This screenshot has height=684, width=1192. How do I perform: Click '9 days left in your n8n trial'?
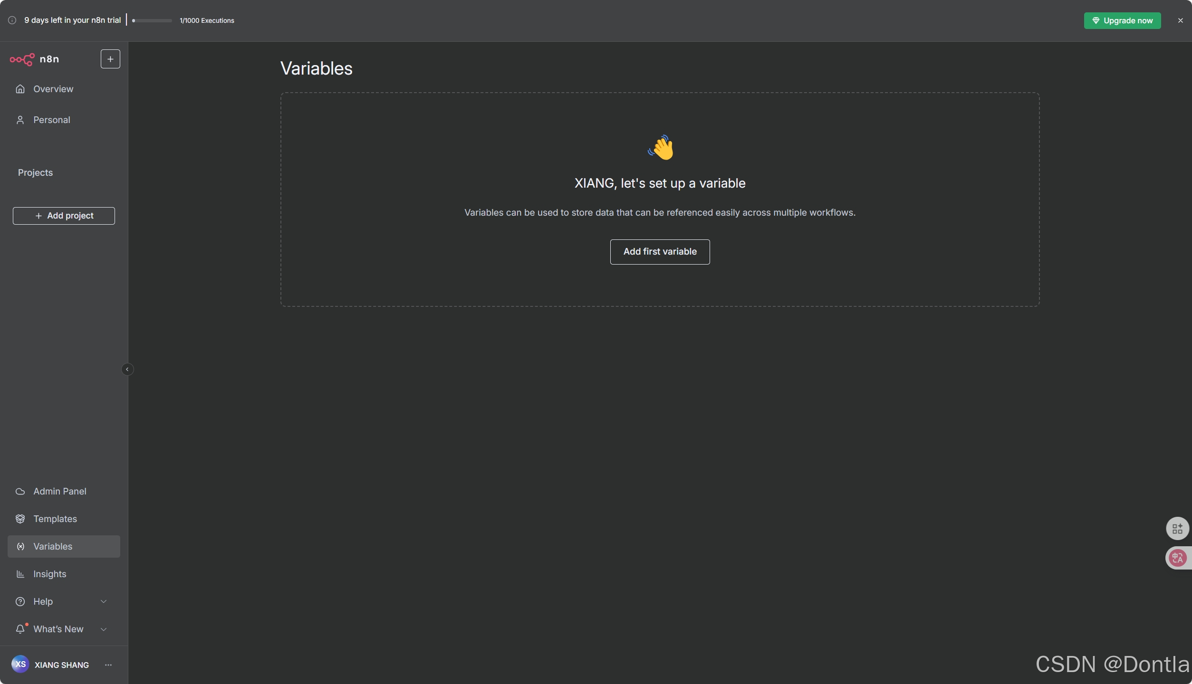(x=73, y=20)
